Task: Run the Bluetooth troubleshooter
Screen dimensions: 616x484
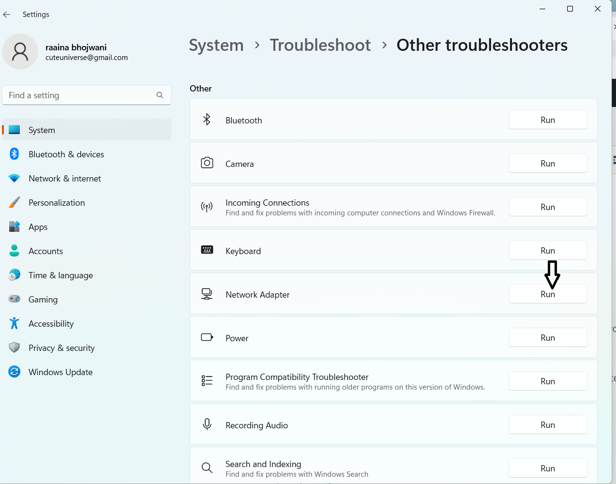Action: click(548, 120)
